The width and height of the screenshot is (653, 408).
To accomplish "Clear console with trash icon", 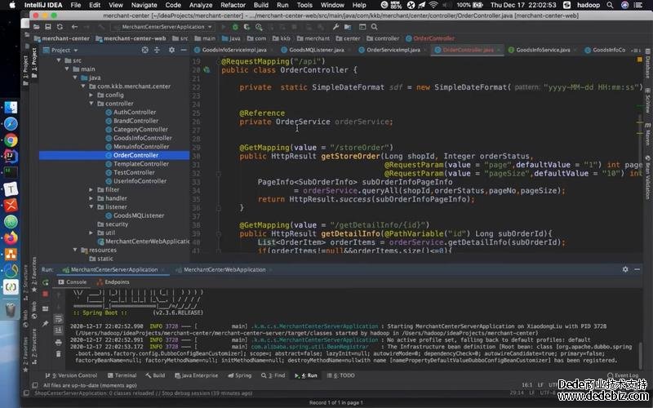I will click(x=58, y=354).
